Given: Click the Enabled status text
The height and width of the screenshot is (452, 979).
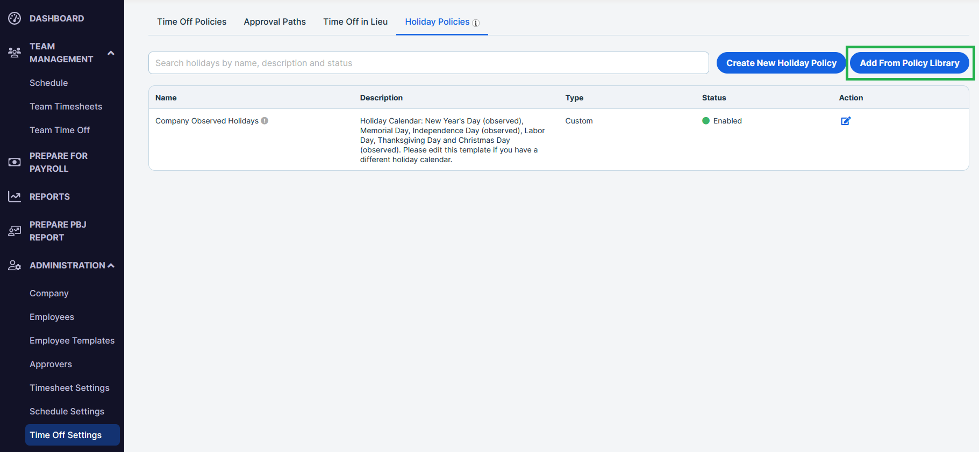Looking at the screenshot, I should [x=727, y=121].
